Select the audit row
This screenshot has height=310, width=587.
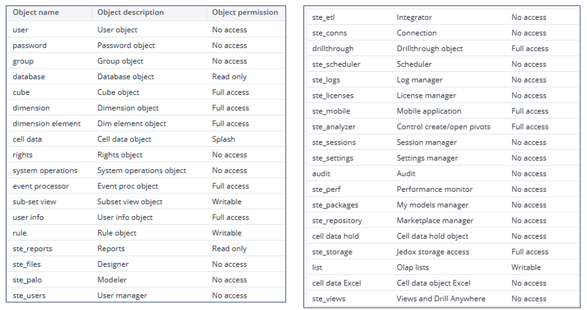point(443,174)
